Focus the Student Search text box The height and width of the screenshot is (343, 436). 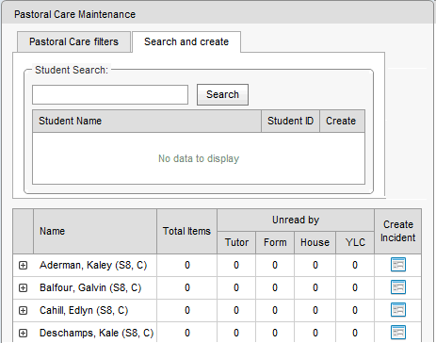pos(110,94)
